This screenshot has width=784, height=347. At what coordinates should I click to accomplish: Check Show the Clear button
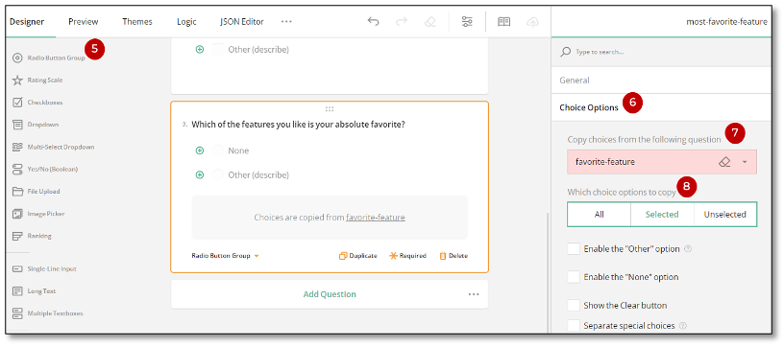[574, 305]
